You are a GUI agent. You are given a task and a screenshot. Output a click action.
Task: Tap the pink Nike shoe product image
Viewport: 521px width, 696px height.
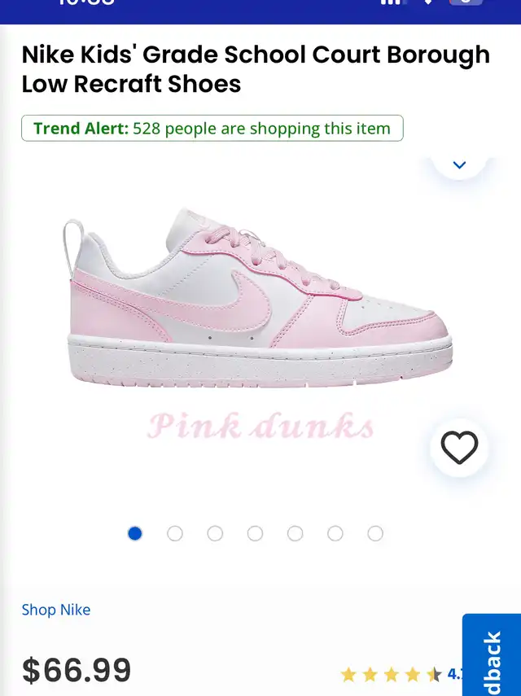[257, 298]
